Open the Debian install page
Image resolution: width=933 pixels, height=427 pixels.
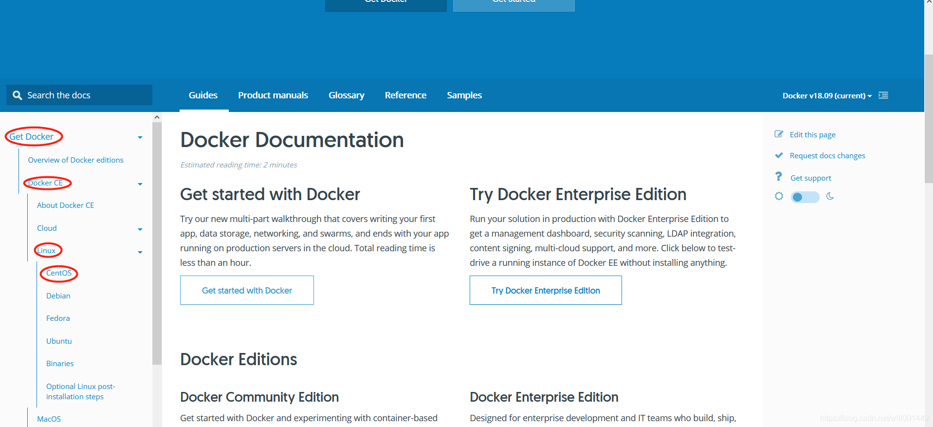pyautogui.click(x=58, y=296)
